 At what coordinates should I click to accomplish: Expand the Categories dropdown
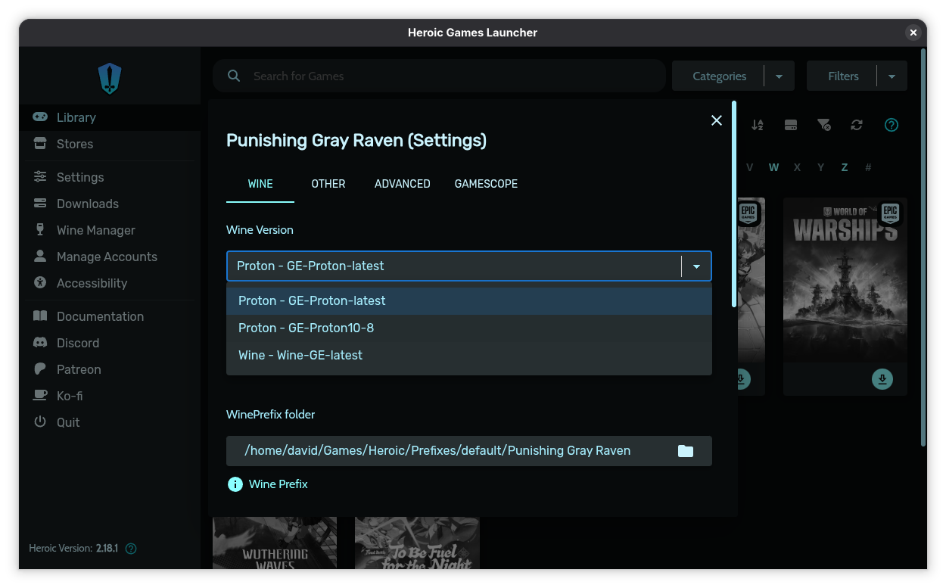(779, 76)
